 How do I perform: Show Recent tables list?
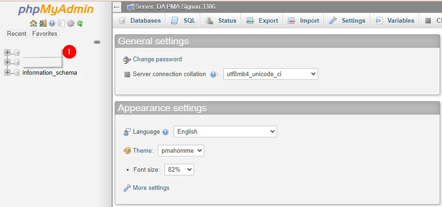click(x=16, y=33)
